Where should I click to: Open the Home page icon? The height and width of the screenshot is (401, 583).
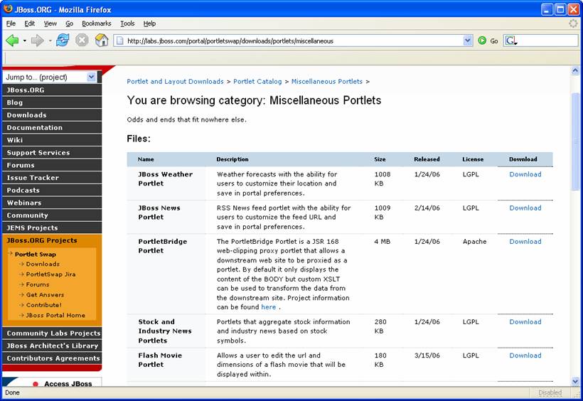pyautogui.click(x=102, y=40)
